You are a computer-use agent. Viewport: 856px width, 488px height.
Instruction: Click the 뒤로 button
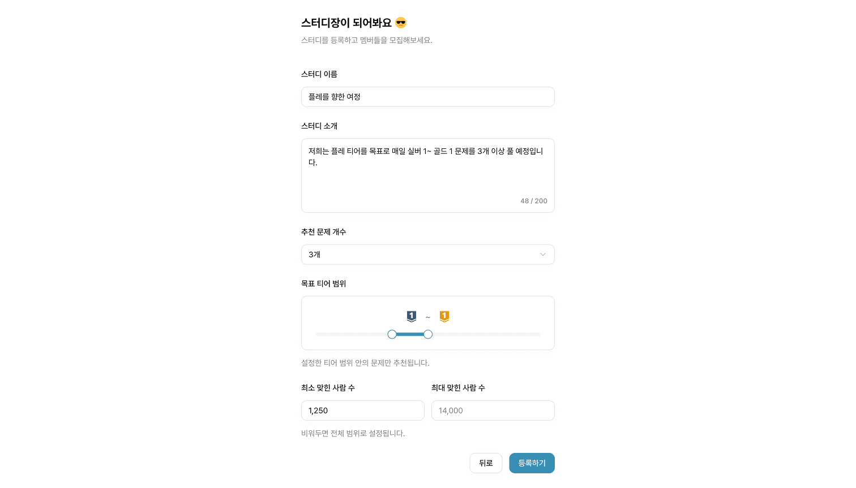click(486, 463)
